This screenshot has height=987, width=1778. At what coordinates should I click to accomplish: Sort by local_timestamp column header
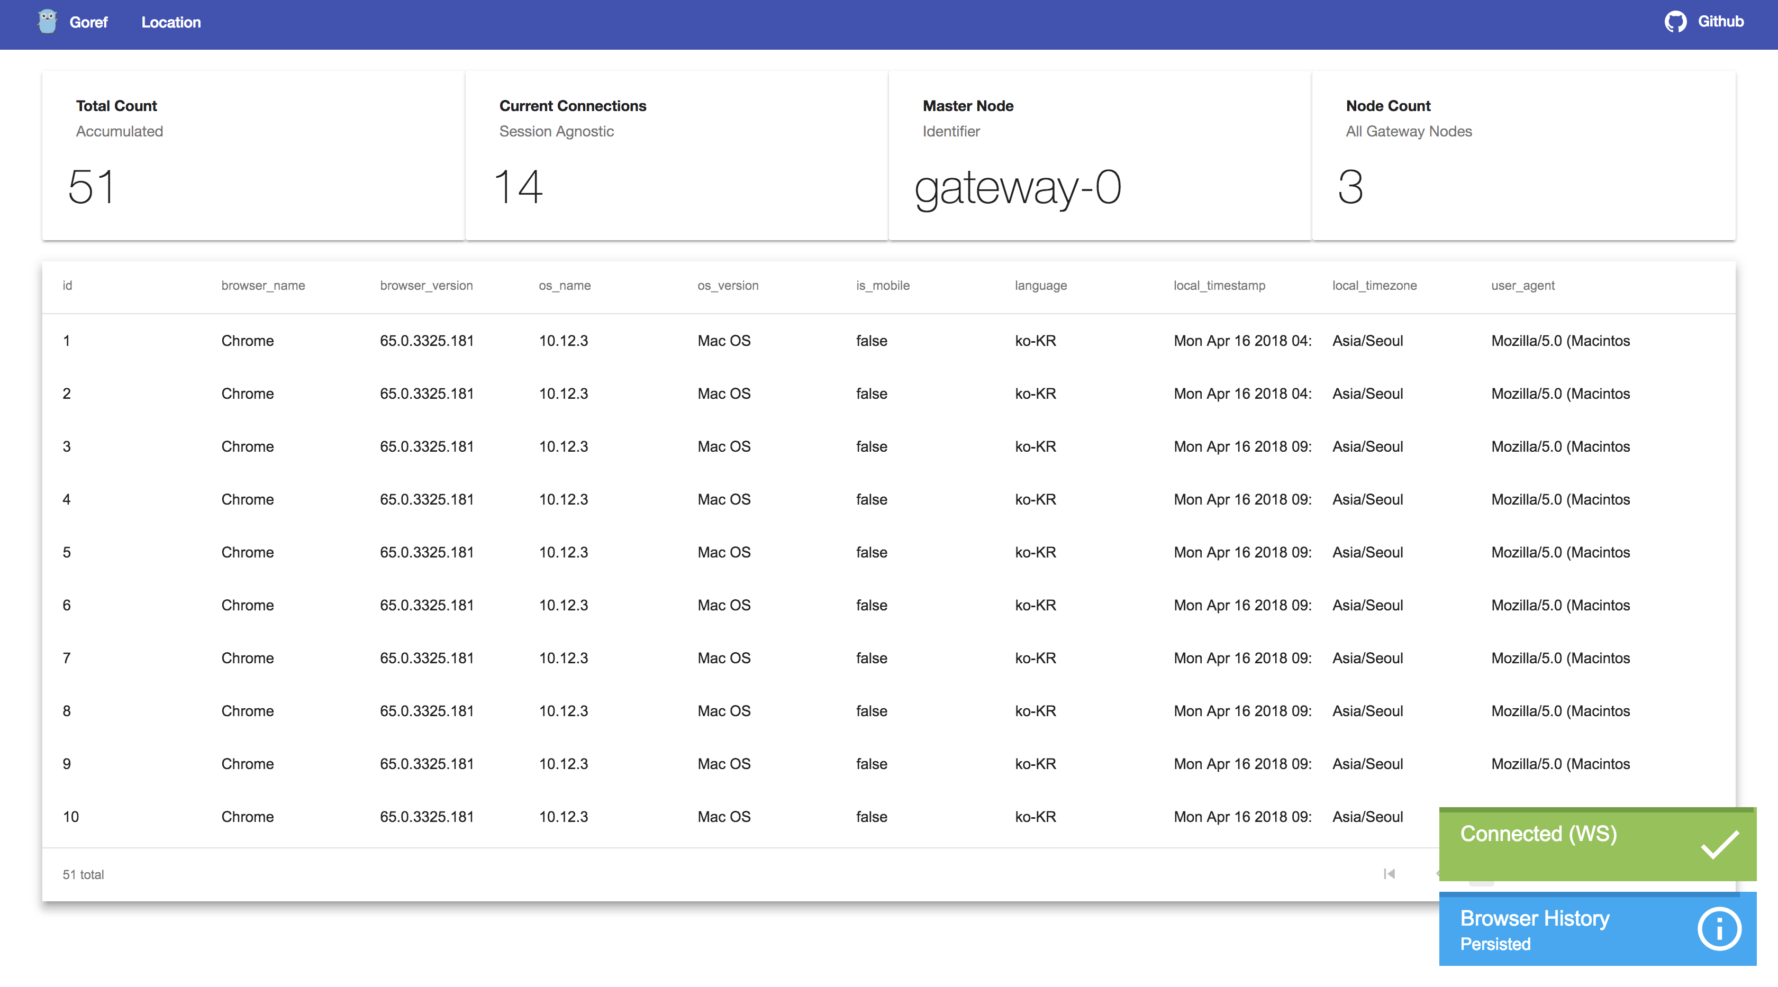click(1219, 286)
